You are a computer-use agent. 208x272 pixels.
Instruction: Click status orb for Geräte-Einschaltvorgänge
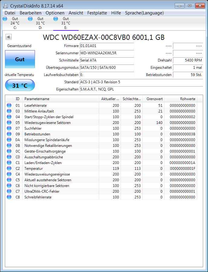tap(9, 151)
